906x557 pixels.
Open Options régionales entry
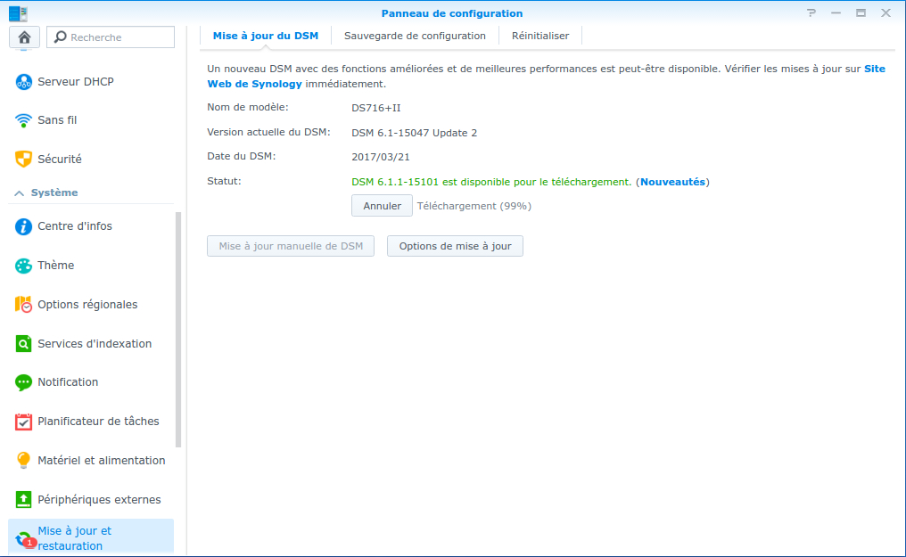coord(91,304)
